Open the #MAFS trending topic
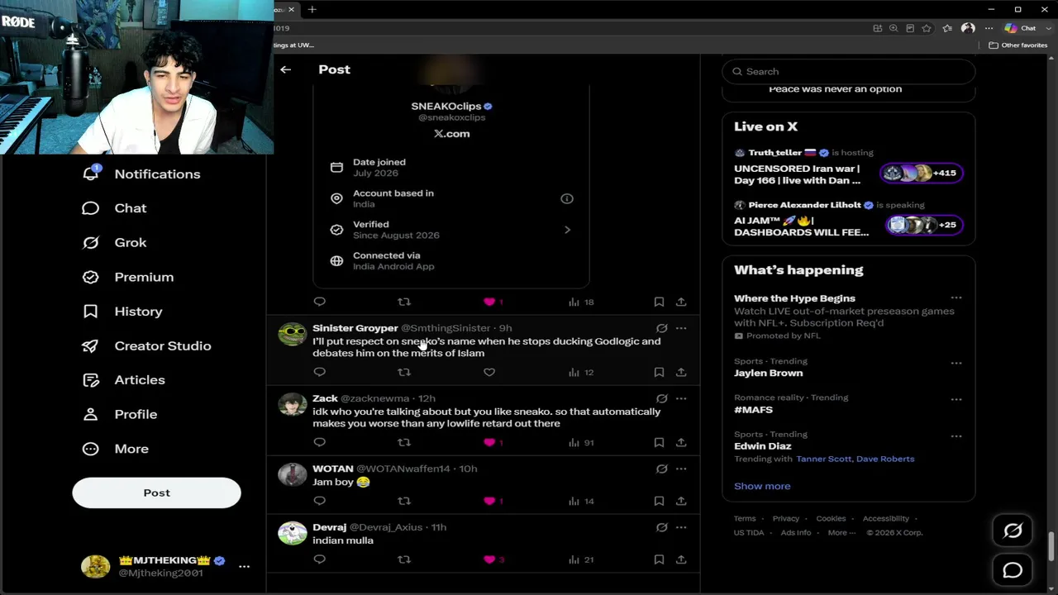The width and height of the screenshot is (1058, 595). point(753,410)
